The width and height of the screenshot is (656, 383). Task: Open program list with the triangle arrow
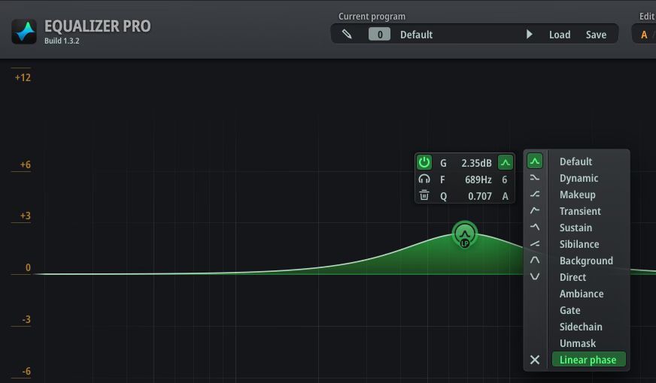[x=529, y=35]
